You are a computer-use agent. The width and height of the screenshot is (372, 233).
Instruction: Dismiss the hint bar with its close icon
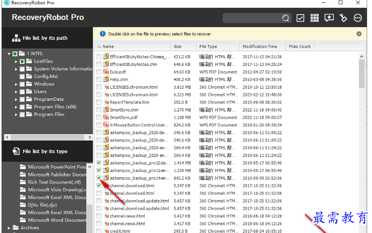359,34
